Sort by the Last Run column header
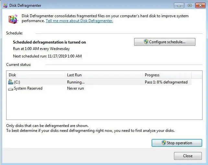 tap(104, 75)
